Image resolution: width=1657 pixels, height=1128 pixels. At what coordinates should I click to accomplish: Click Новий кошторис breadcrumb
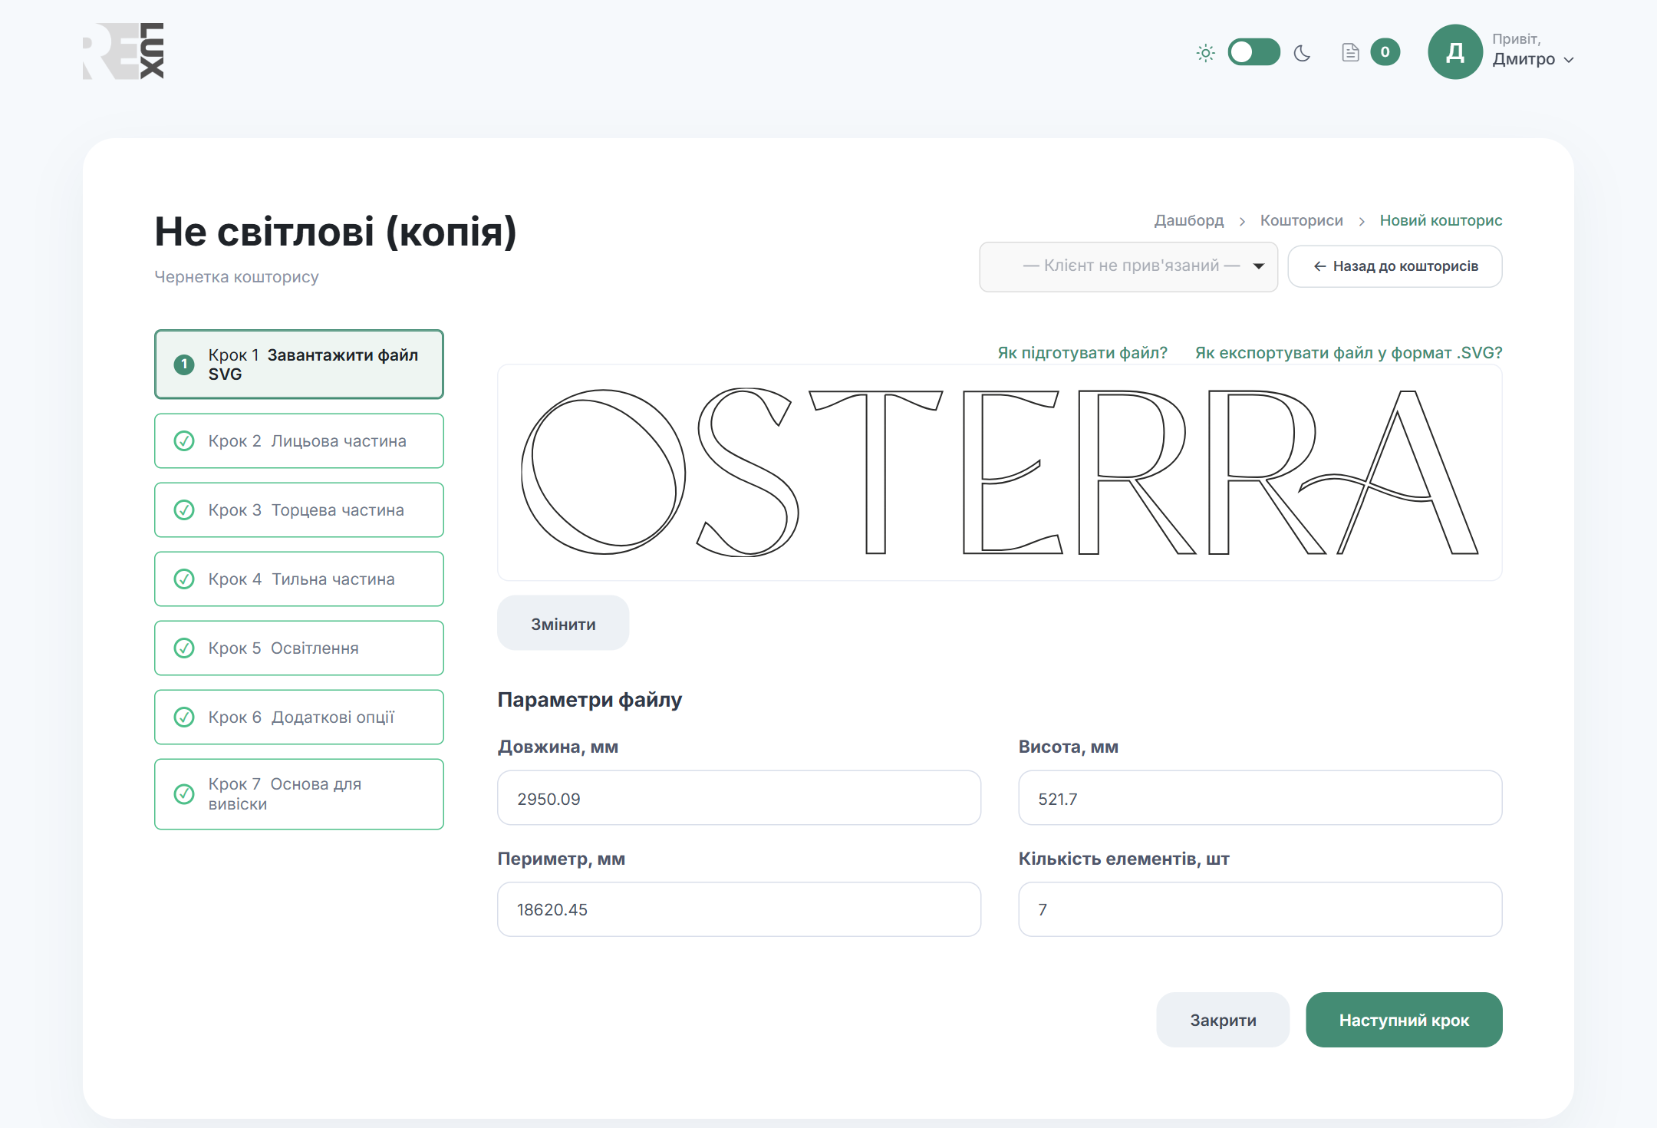coord(1441,220)
